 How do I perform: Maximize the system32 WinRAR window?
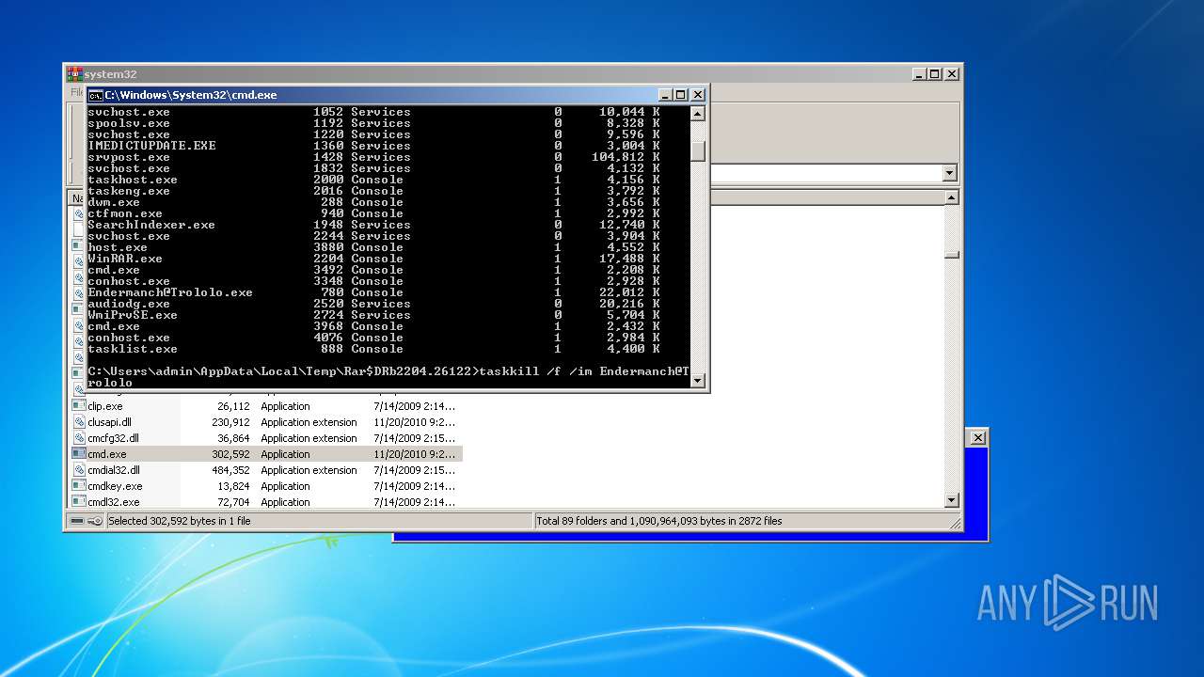[x=935, y=74]
